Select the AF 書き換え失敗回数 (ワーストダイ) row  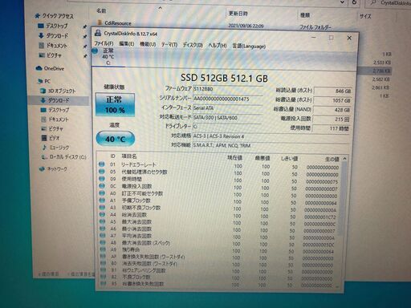pyautogui.click(x=217, y=257)
